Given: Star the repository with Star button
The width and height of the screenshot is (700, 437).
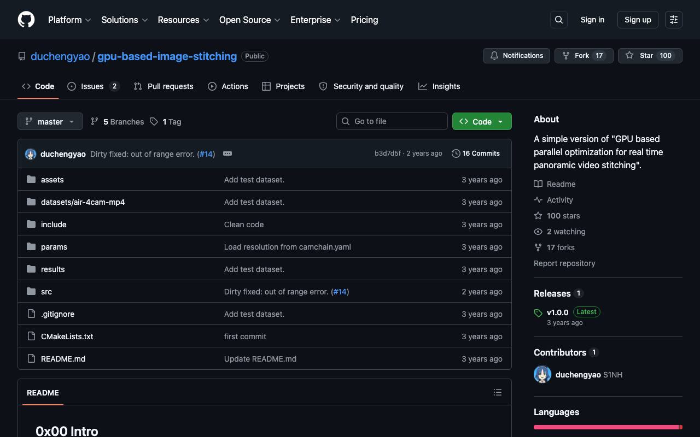Looking at the screenshot, I should [650, 56].
